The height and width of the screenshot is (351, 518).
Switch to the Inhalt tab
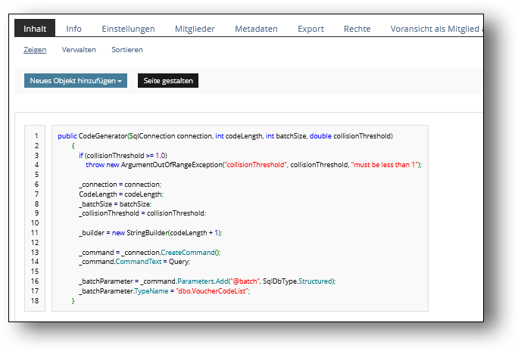[x=35, y=29]
